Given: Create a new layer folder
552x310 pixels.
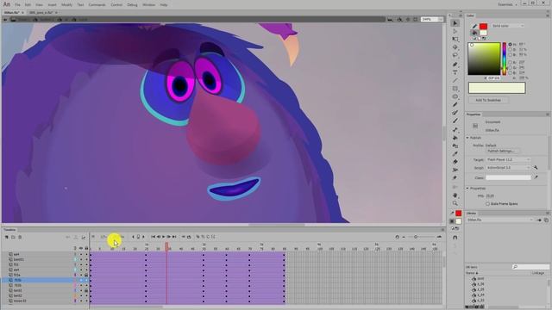Looking at the screenshot, I should [14, 238].
